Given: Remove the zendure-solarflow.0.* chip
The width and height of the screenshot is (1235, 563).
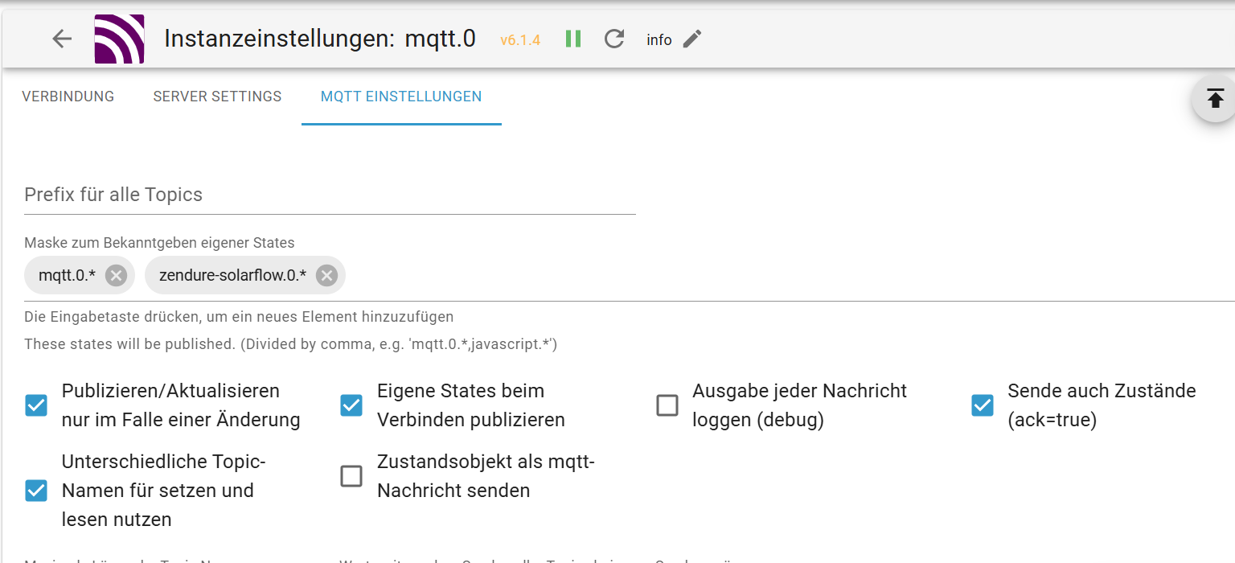Looking at the screenshot, I should [326, 276].
